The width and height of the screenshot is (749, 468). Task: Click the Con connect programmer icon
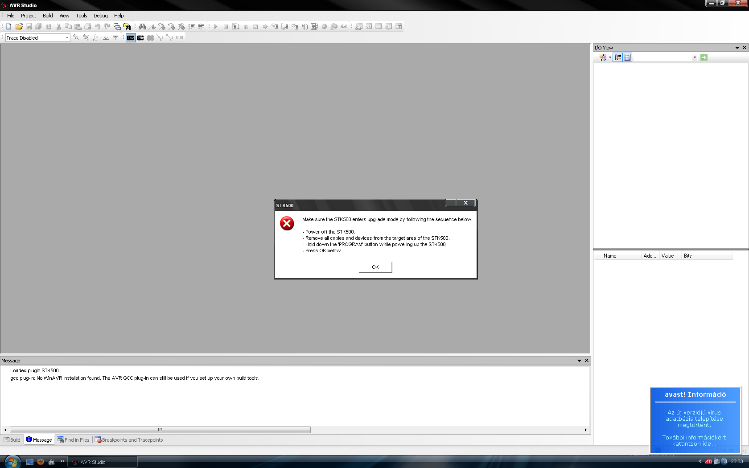click(x=131, y=38)
